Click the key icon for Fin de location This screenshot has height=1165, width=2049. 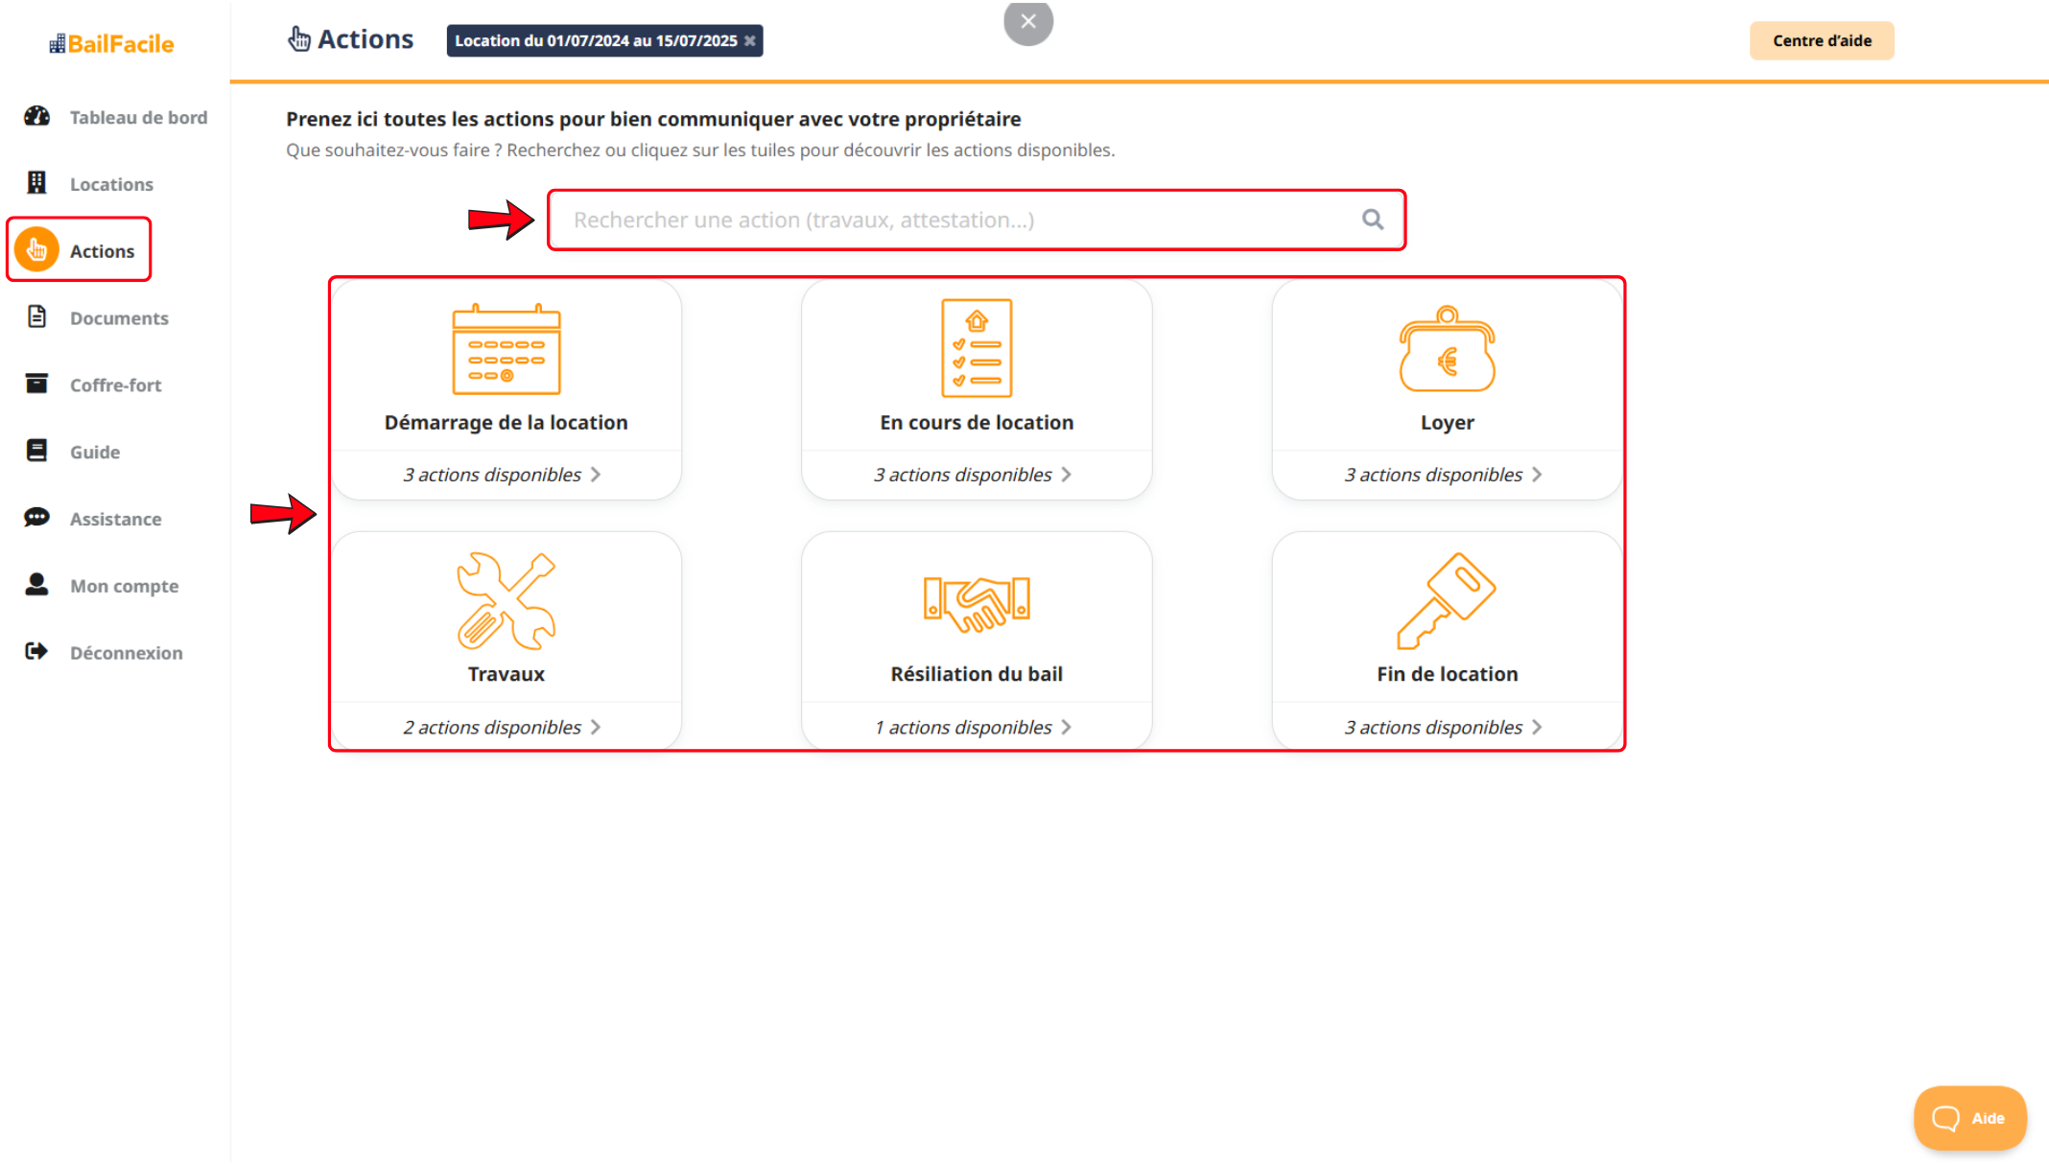click(x=1447, y=601)
